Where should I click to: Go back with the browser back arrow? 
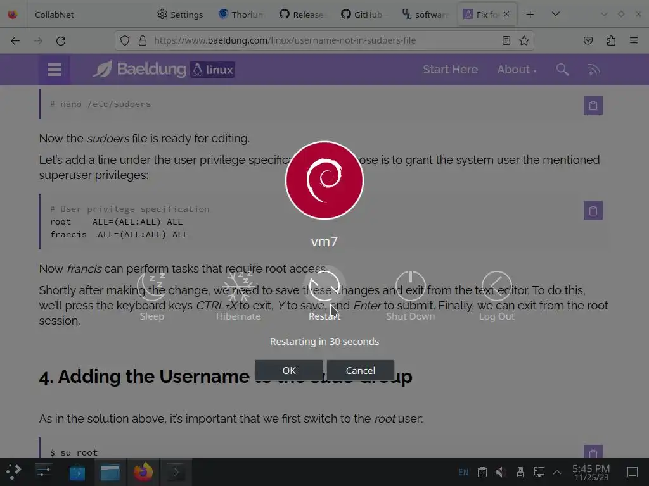pos(15,40)
